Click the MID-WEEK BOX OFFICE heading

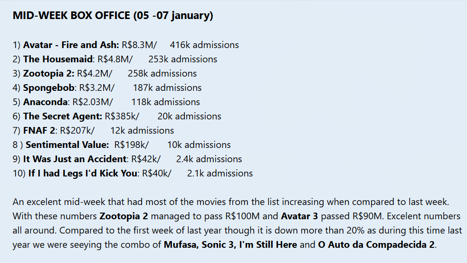click(113, 16)
